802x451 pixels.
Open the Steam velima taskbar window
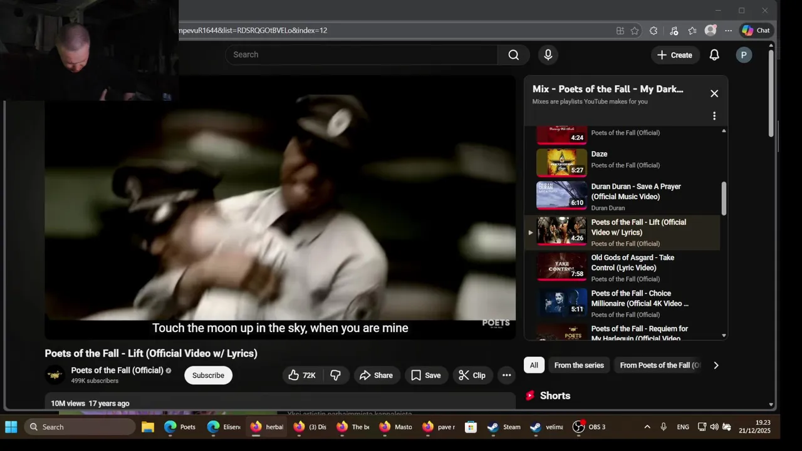(x=547, y=427)
